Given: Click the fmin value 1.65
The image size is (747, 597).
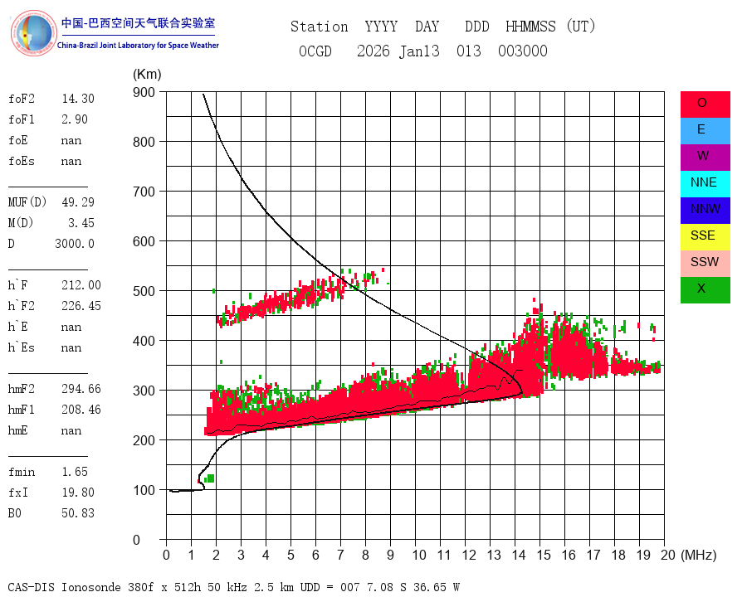Looking at the screenshot, I should coord(75,472).
